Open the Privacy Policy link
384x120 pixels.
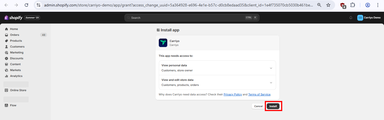233,95
